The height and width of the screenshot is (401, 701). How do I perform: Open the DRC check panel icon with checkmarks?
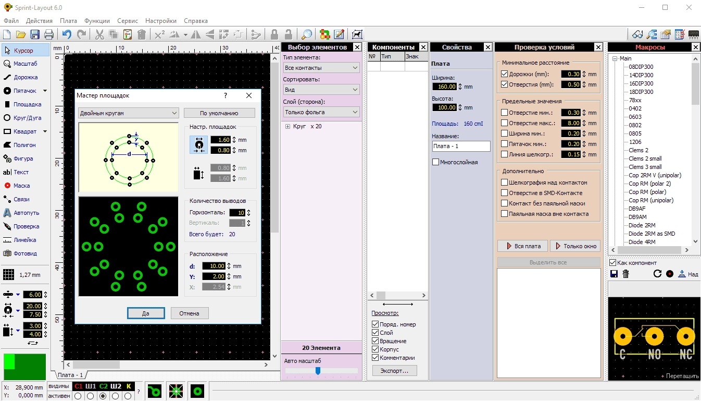pyautogui.click(x=680, y=34)
